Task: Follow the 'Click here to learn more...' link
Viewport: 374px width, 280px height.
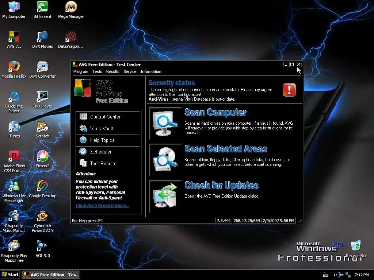Action: point(102,206)
